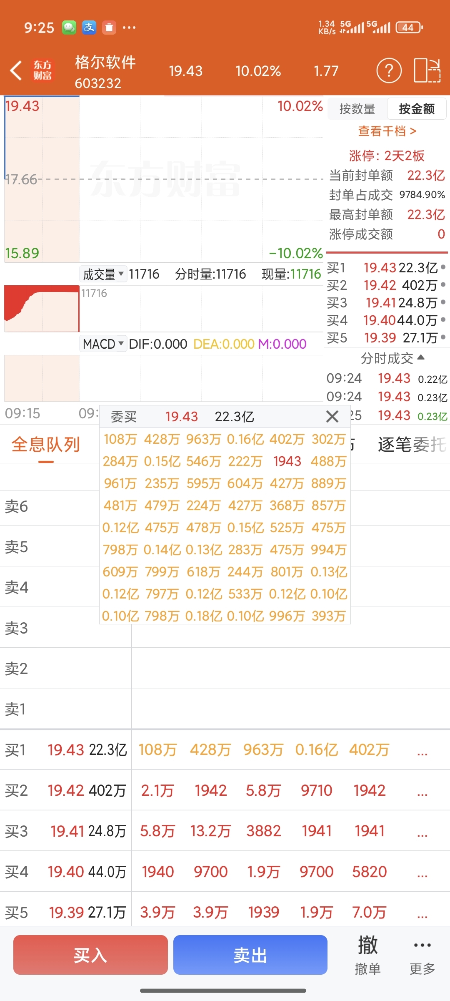The image size is (450, 1001).
Task: Open the help question mark icon
Action: point(389,70)
